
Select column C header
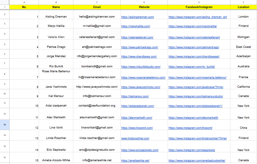click(97, 2)
